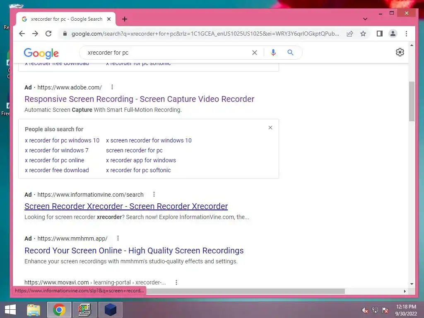This screenshot has height=318, width=424.
Task: Switch to Chrome in the taskbar
Action: point(59,310)
